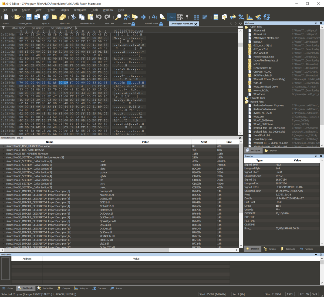
Task: Open the Open file dropdown arrow
Action: tap(23, 17)
